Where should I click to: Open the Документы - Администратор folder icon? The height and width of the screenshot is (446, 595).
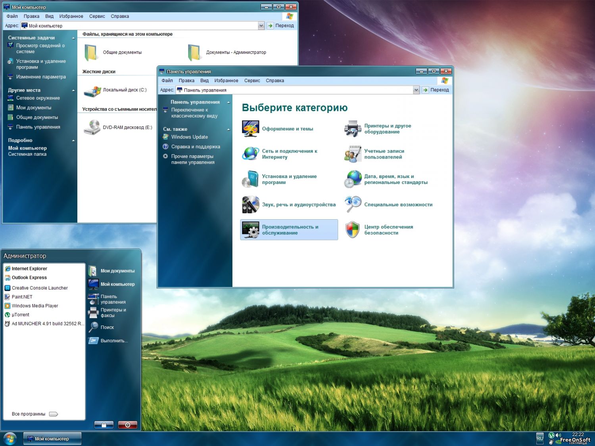tap(194, 52)
